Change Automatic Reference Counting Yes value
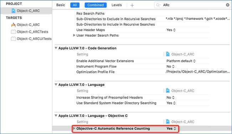232x134 pixels. 171,129
